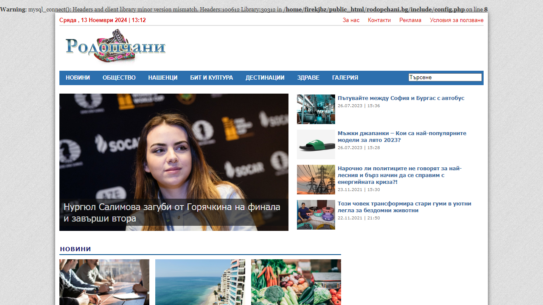The image size is (543, 305).
Task: Click the vegetables news thumbnail
Action: tap(296, 282)
